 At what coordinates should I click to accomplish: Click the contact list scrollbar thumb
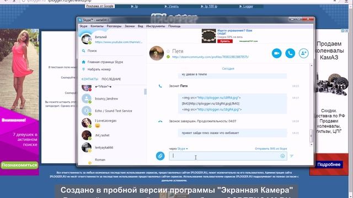145,92
